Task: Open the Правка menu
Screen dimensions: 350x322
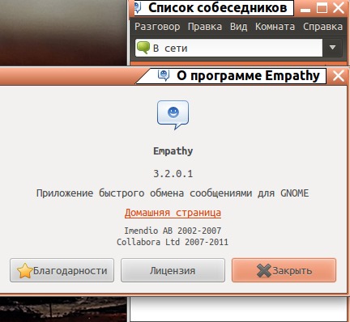Action: 205,27
